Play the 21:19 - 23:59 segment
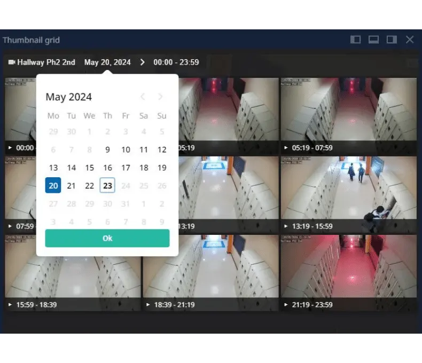 [x=286, y=305]
